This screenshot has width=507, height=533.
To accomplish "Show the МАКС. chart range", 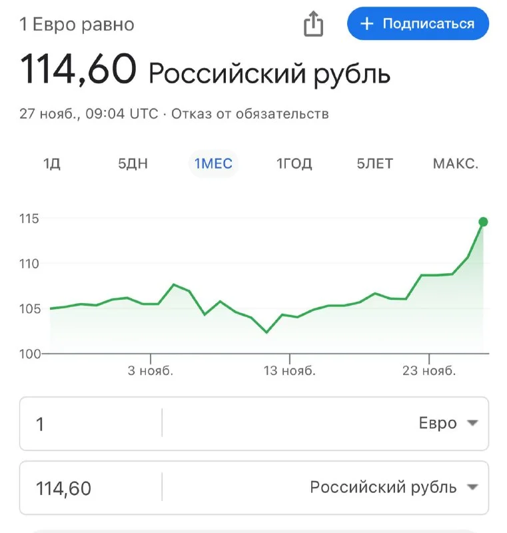I will point(456,163).
